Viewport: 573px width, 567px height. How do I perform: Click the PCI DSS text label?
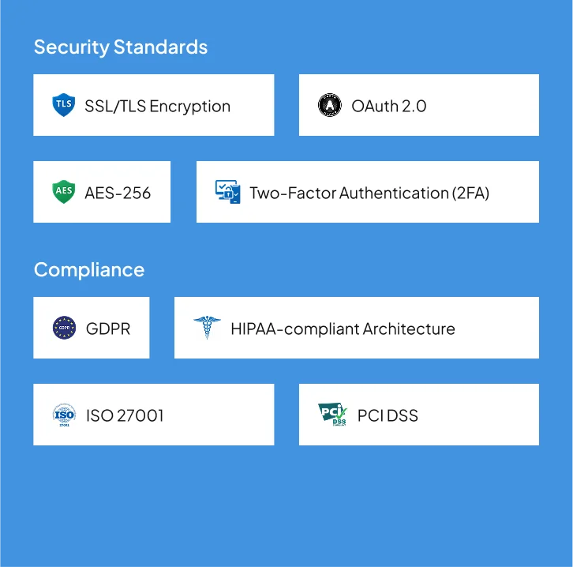coord(388,415)
